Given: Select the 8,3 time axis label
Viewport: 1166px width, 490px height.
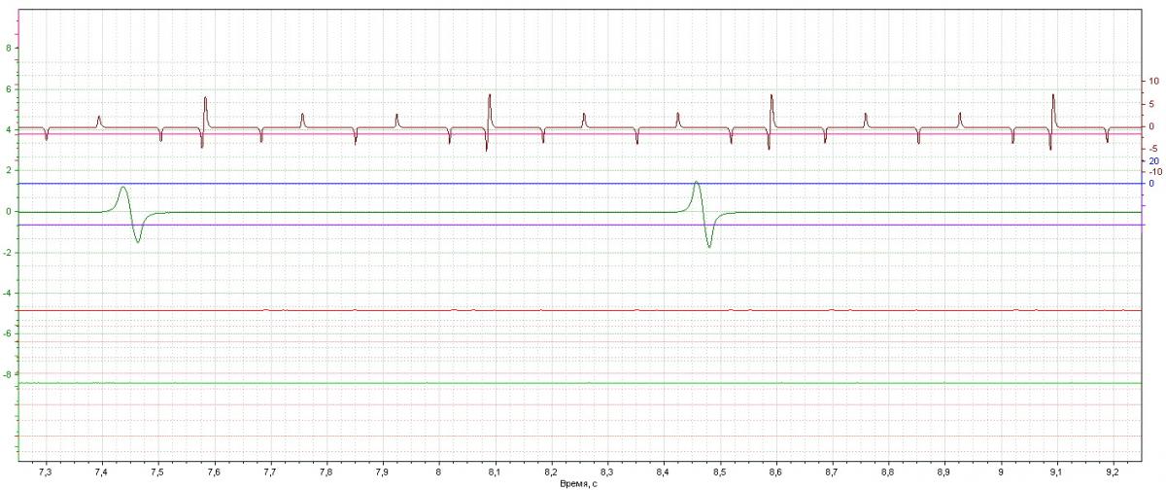Looking at the screenshot, I should click(607, 472).
